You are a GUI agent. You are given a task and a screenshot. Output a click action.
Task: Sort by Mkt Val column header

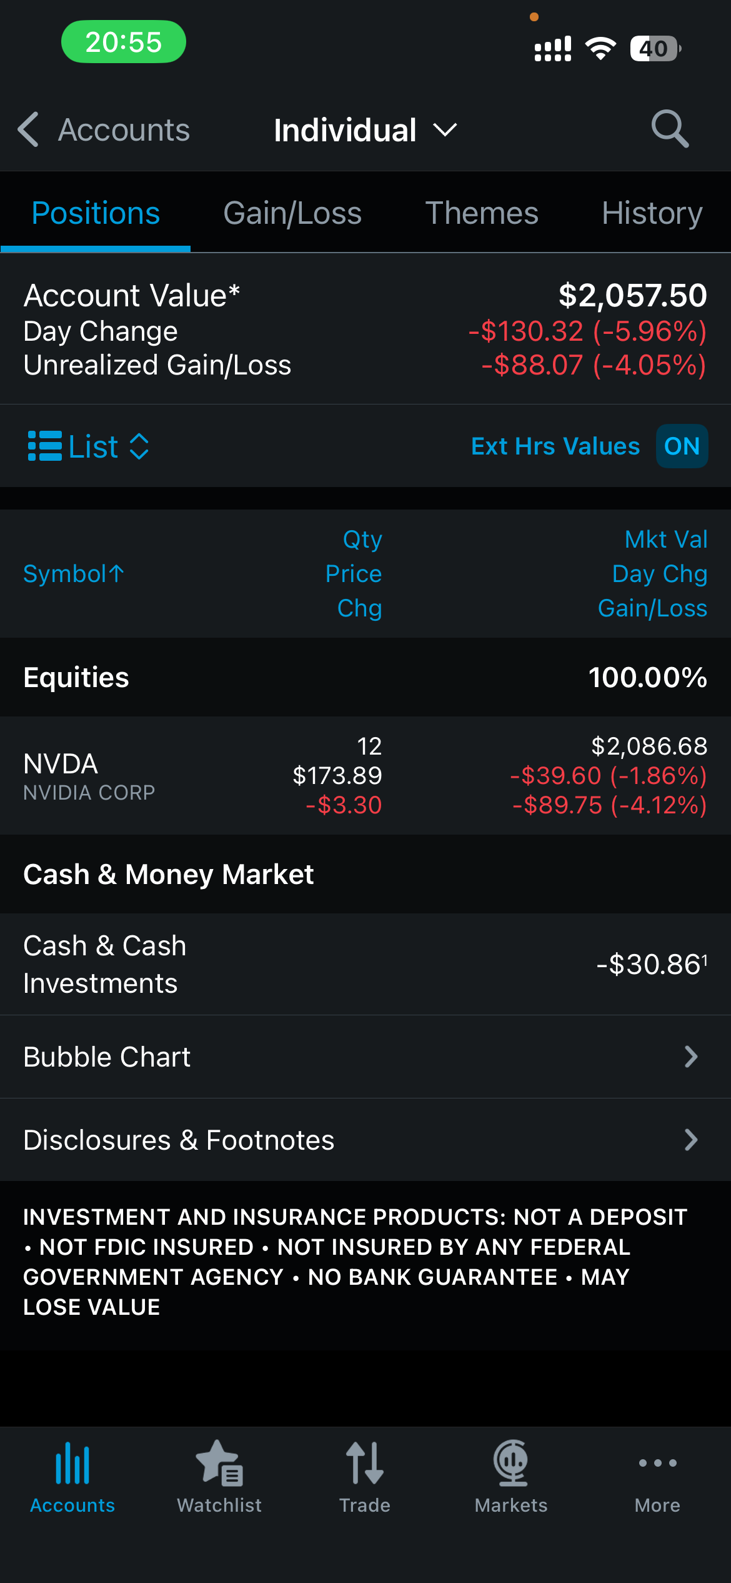pos(666,540)
